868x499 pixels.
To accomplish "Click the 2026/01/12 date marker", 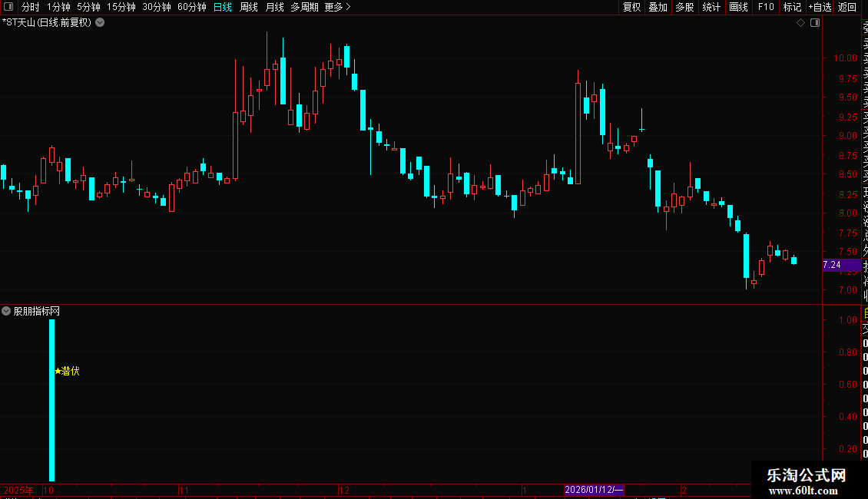I will (594, 490).
